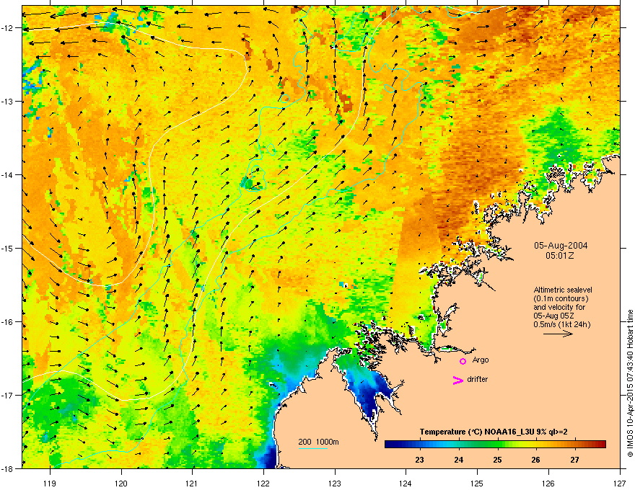Click the colorbar tick label 23
Screen dimensions: 635x490
(x=419, y=460)
